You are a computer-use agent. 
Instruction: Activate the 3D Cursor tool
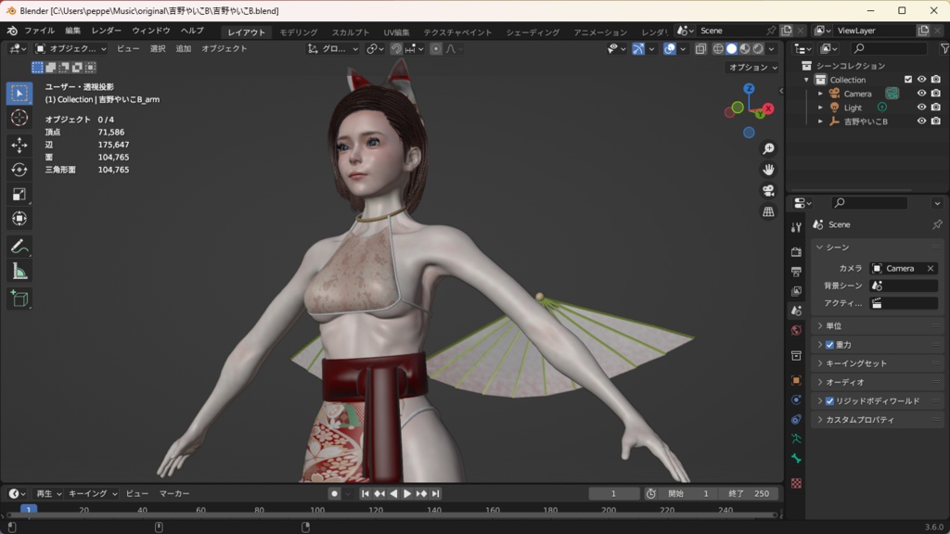pyautogui.click(x=19, y=118)
